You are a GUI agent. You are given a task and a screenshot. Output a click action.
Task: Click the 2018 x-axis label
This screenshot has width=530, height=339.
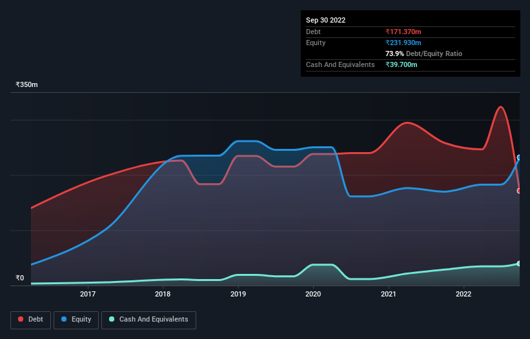[x=163, y=294]
